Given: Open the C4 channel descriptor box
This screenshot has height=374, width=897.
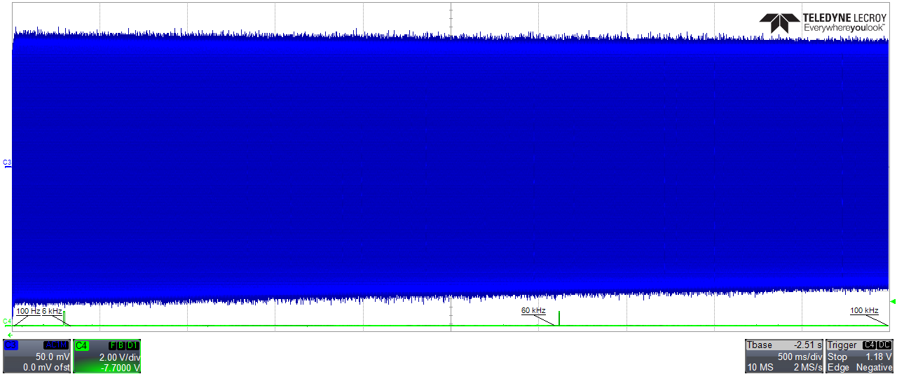Looking at the screenshot, I should click(x=107, y=356).
